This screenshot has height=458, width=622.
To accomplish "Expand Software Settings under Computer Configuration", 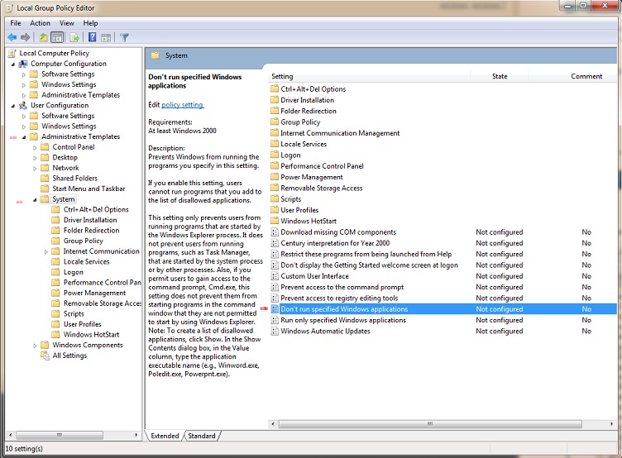I will (x=24, y=74).
